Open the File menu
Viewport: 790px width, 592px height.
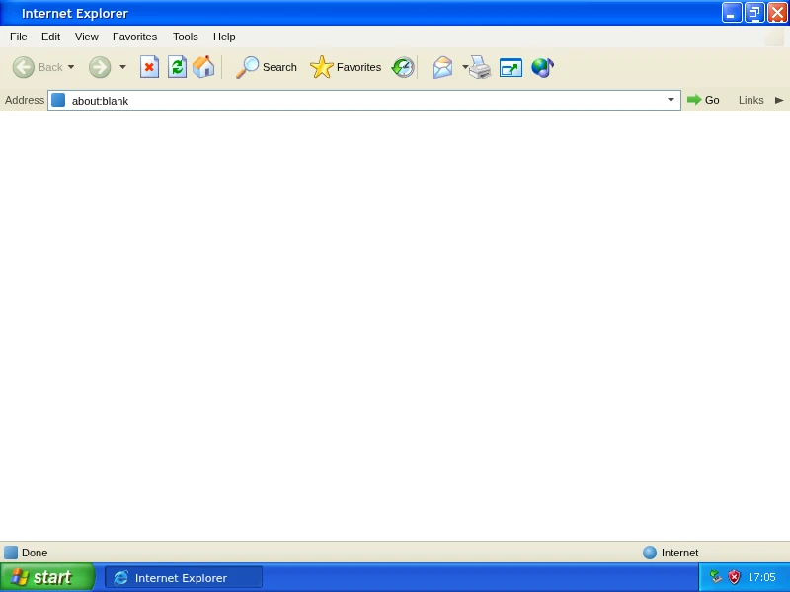pyautogui.click(x=19, y=37)
